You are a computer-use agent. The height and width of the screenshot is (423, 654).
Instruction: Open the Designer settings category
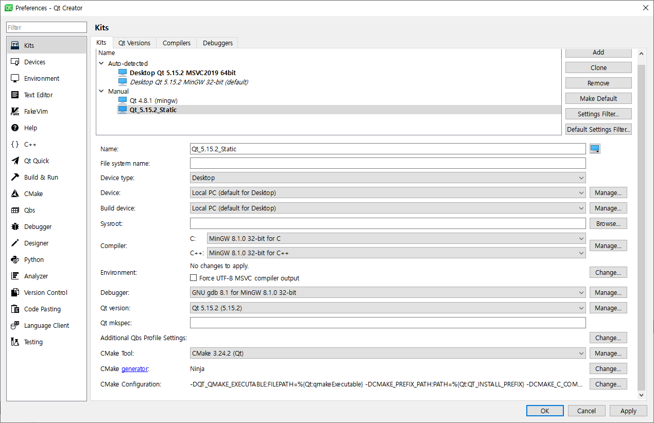pos(46,243)
